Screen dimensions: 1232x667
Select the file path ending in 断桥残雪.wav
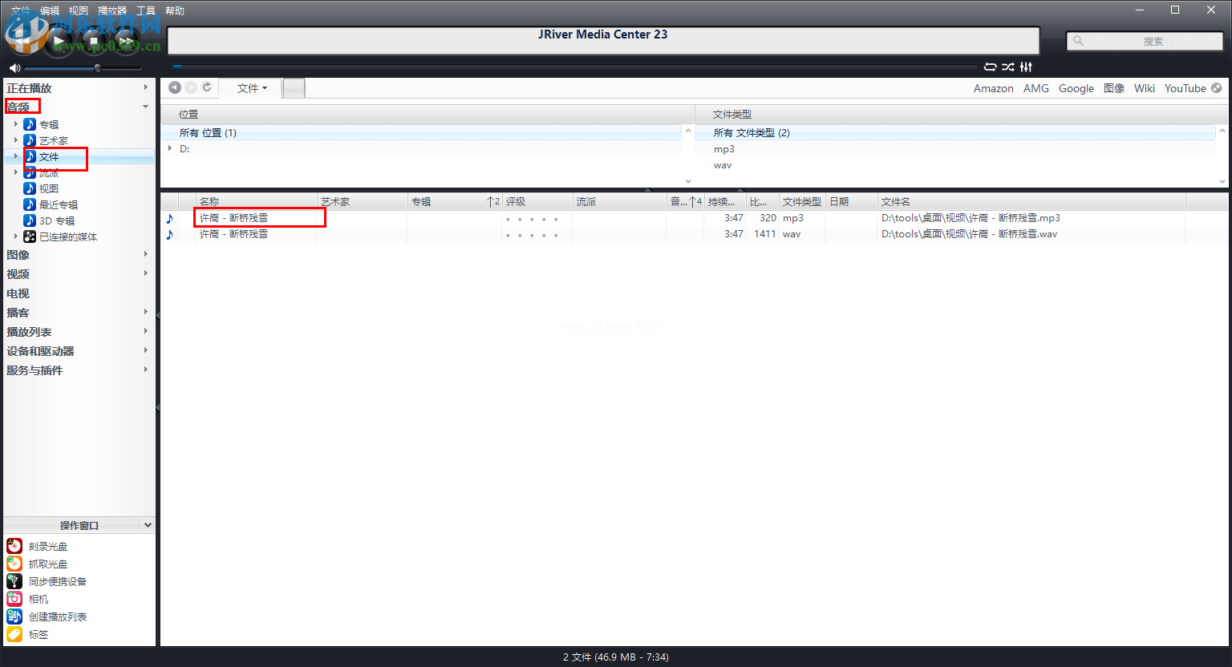coord(969,234)
